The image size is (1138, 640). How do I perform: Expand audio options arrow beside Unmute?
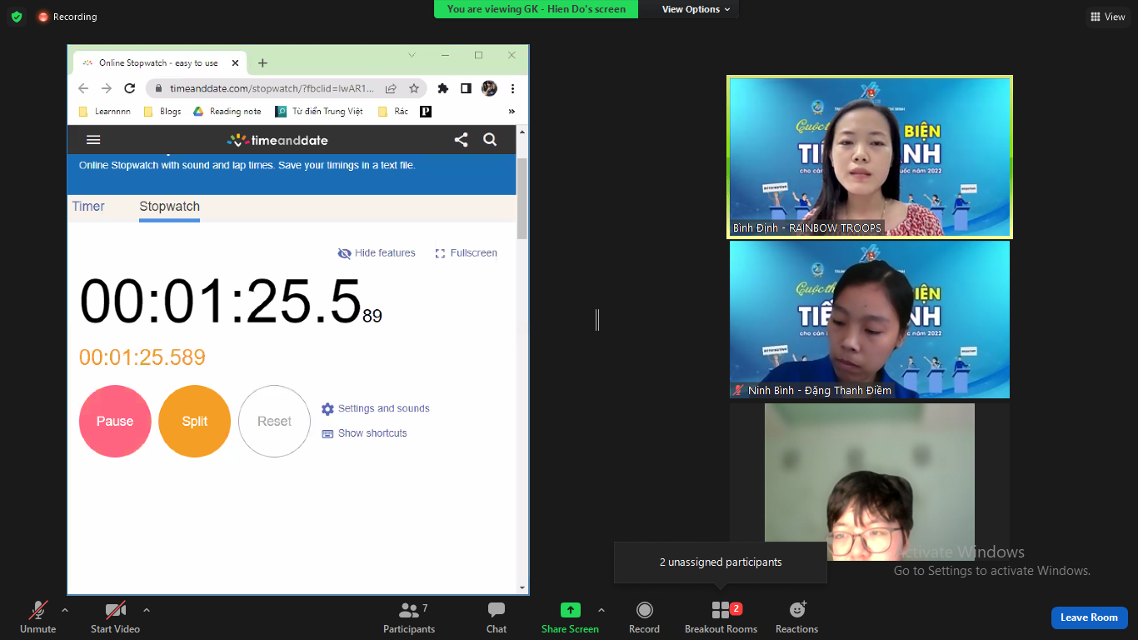[65, 610]
